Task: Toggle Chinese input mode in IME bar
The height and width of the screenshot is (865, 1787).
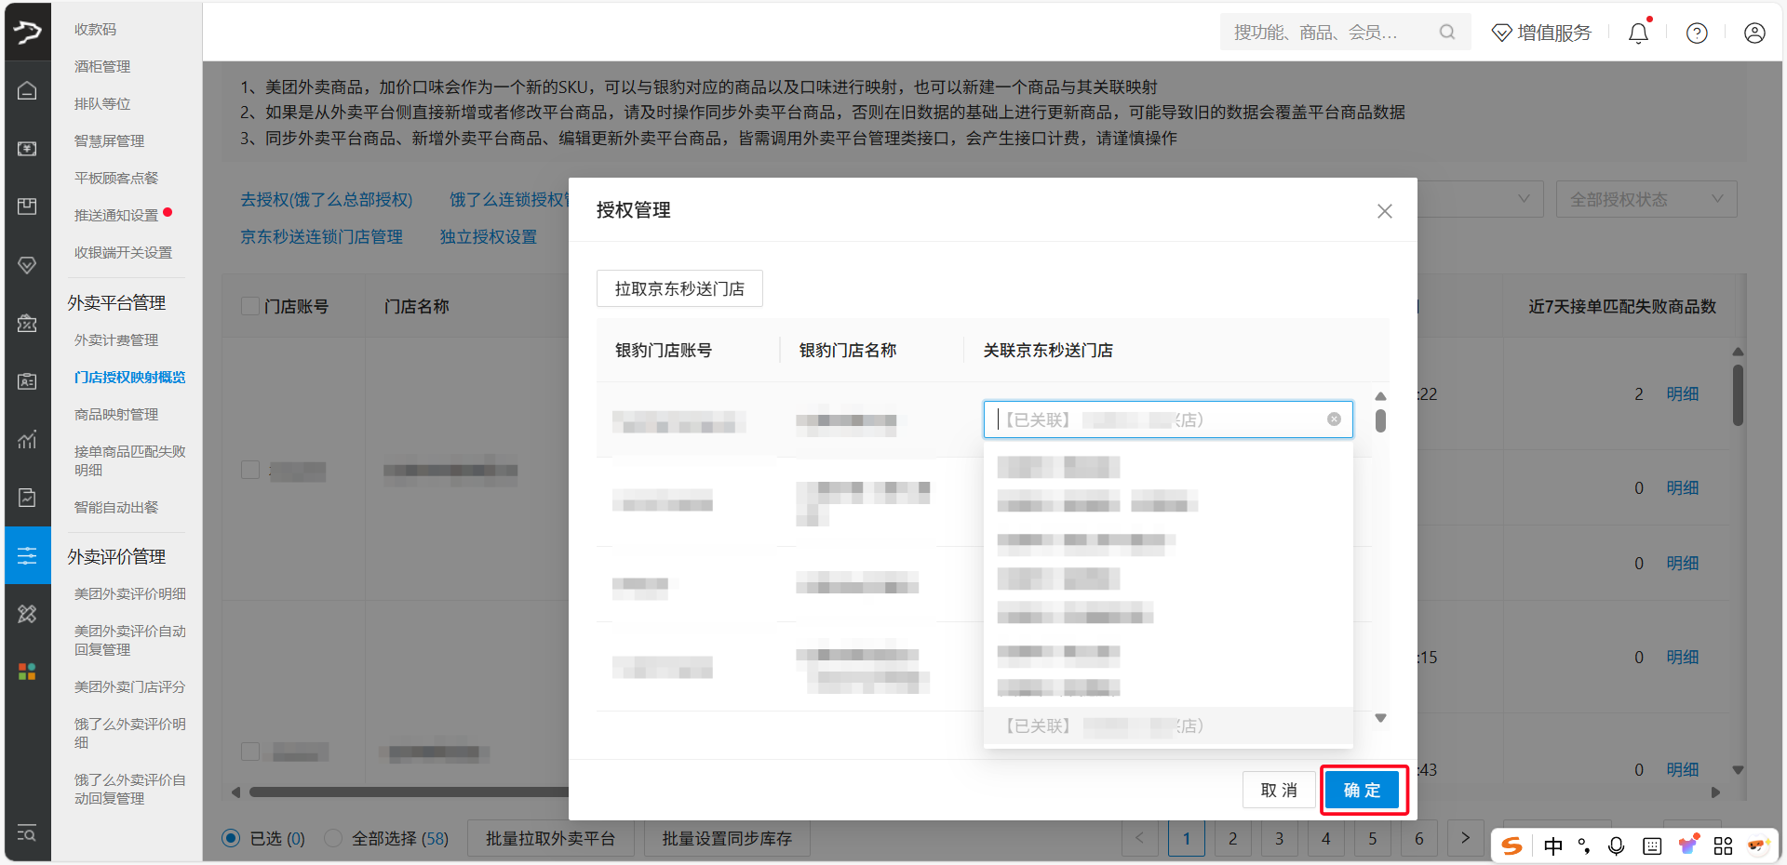Action: (x=1553, y=845)
